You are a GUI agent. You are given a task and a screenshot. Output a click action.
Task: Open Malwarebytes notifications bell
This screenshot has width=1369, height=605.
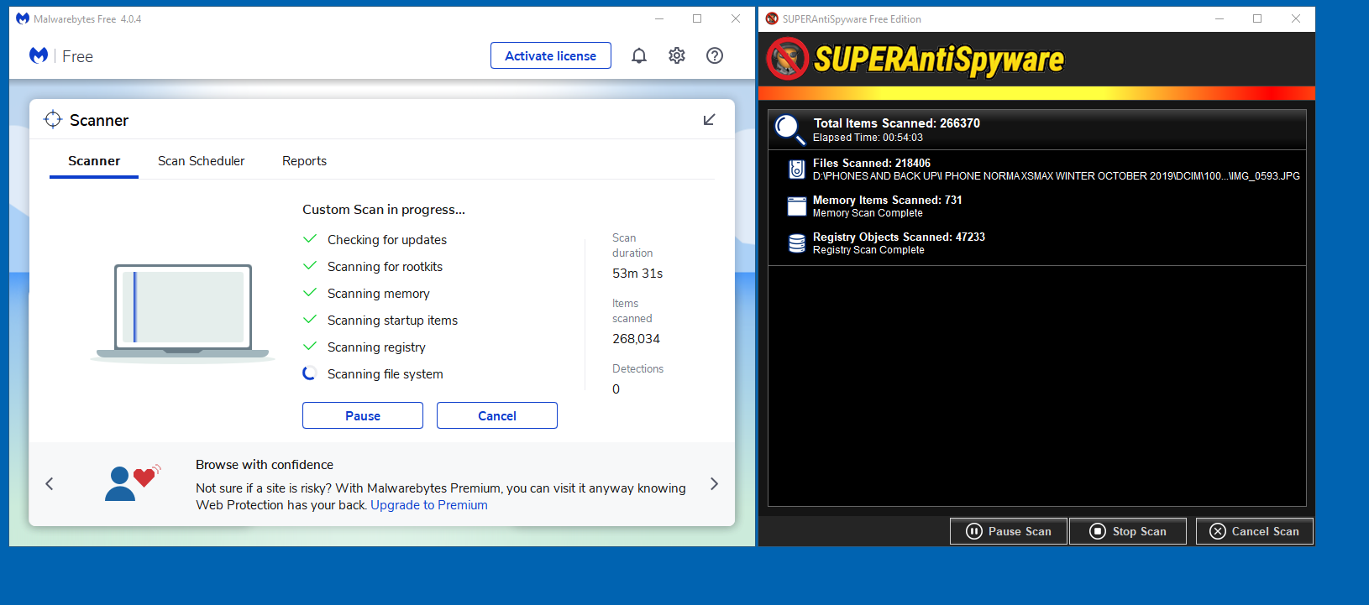coord(639,55)
